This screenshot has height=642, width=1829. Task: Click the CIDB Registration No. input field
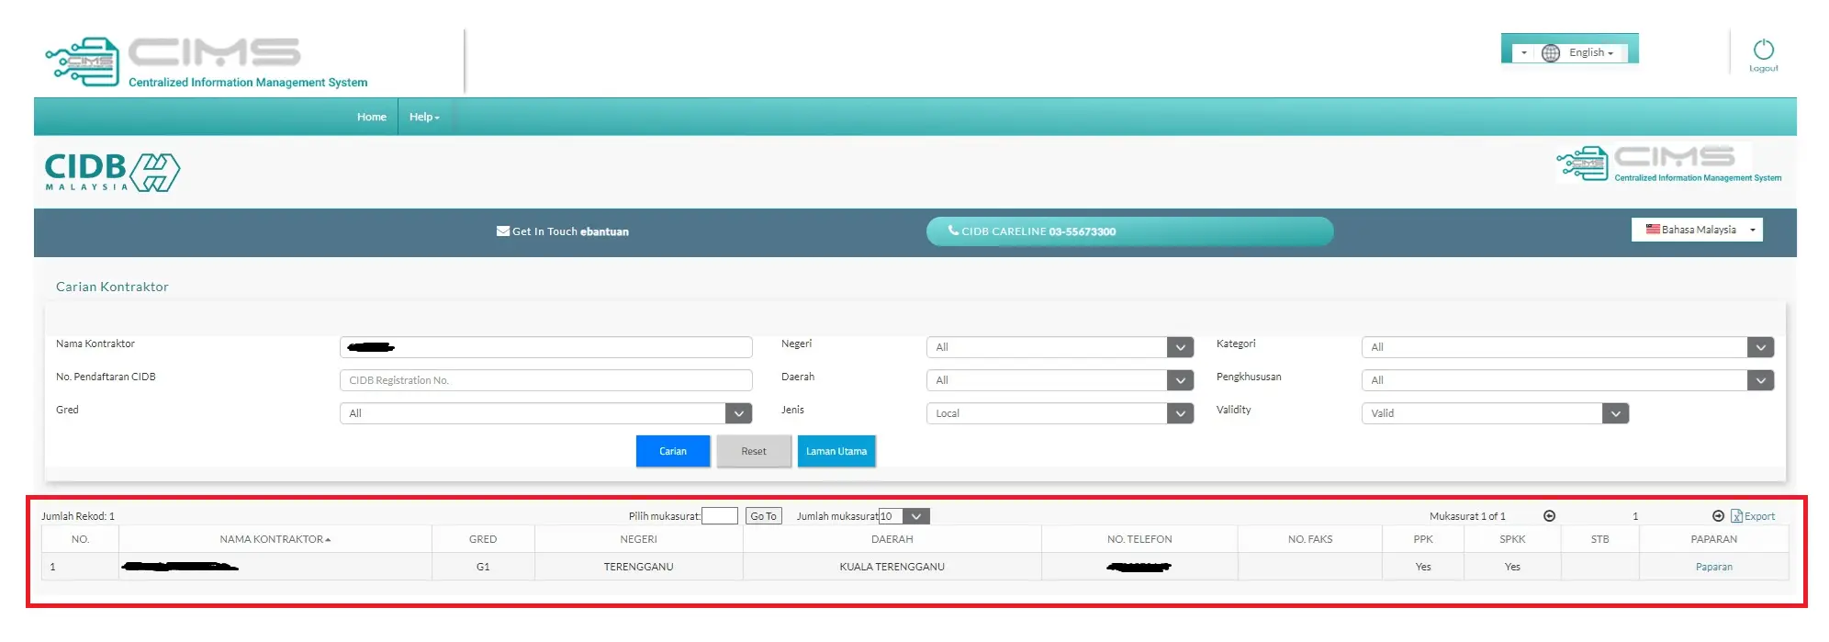coord(545,380)
